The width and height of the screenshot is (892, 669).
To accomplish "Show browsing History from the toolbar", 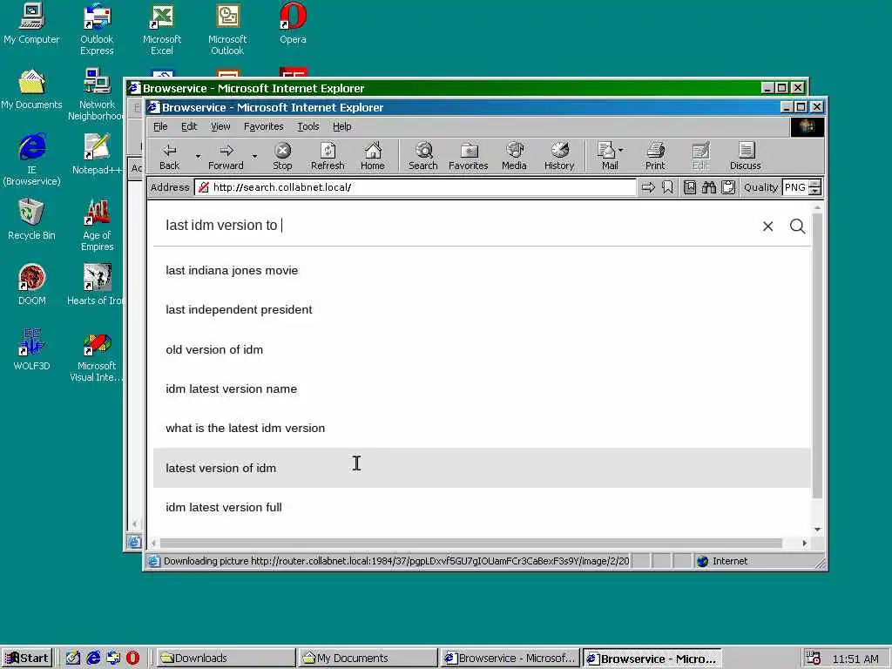I will [x=559, y=156].
